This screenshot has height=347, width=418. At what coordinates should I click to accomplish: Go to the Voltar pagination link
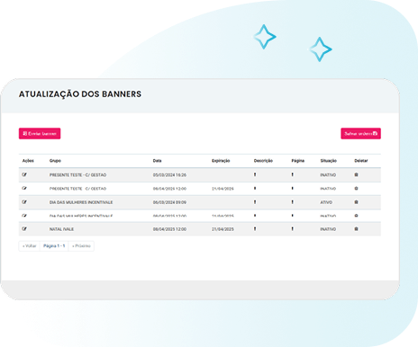pyautogui.click(x=30, y=246)
